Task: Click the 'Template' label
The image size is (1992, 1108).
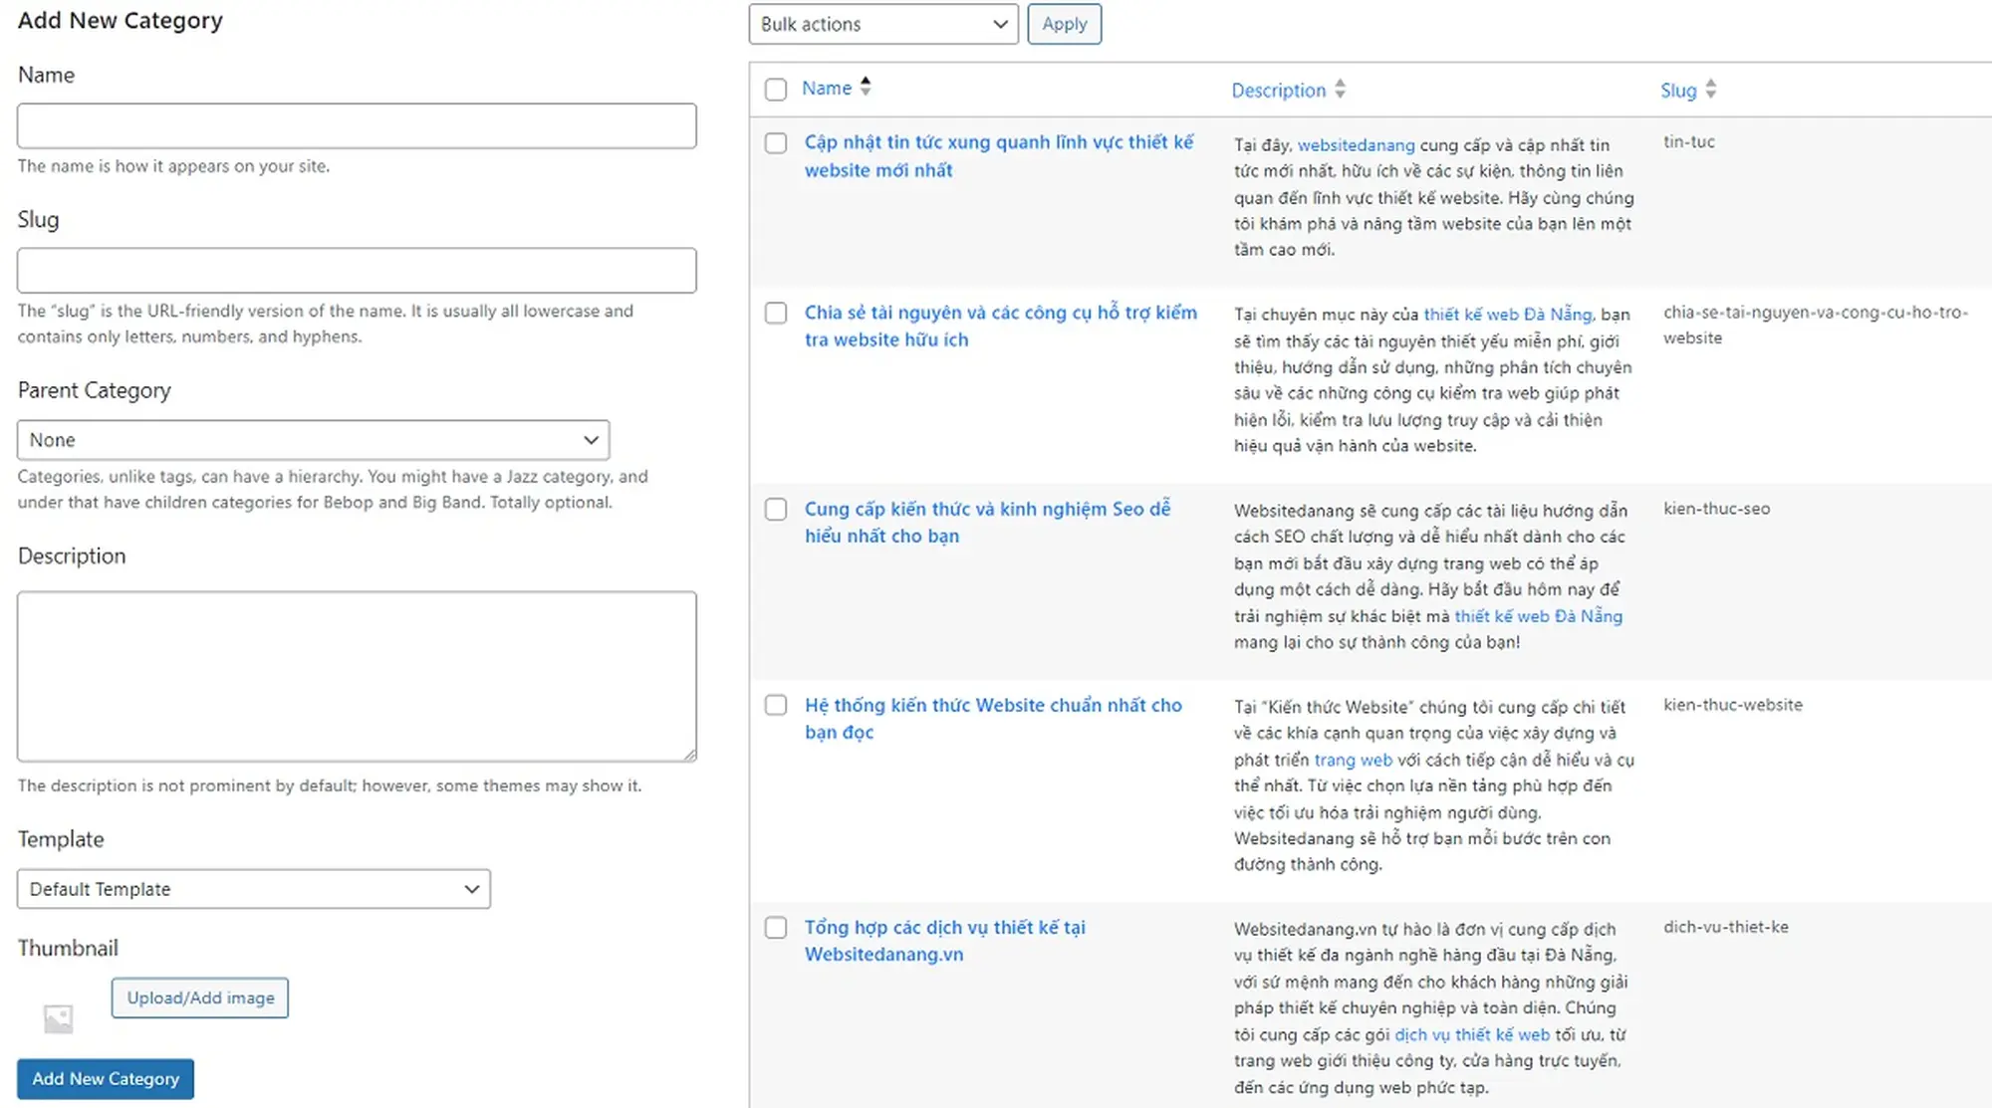Action: [61, 839]
